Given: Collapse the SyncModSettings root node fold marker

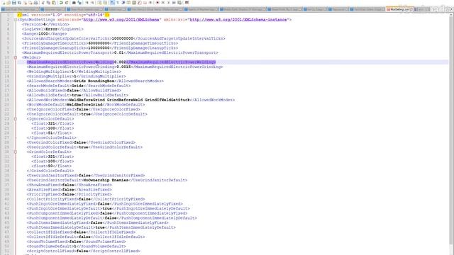Looking at the screenshot, I should point(16,20).
